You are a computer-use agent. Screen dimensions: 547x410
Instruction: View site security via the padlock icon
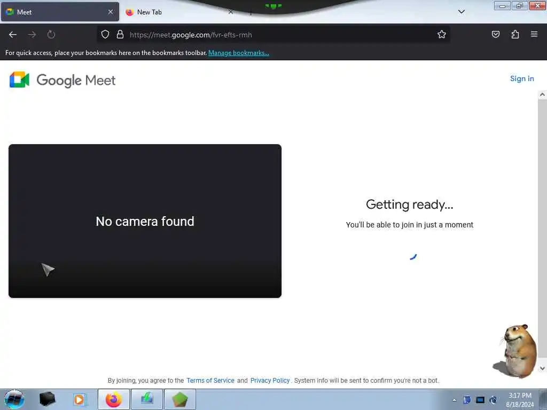[x=120, y=35]
